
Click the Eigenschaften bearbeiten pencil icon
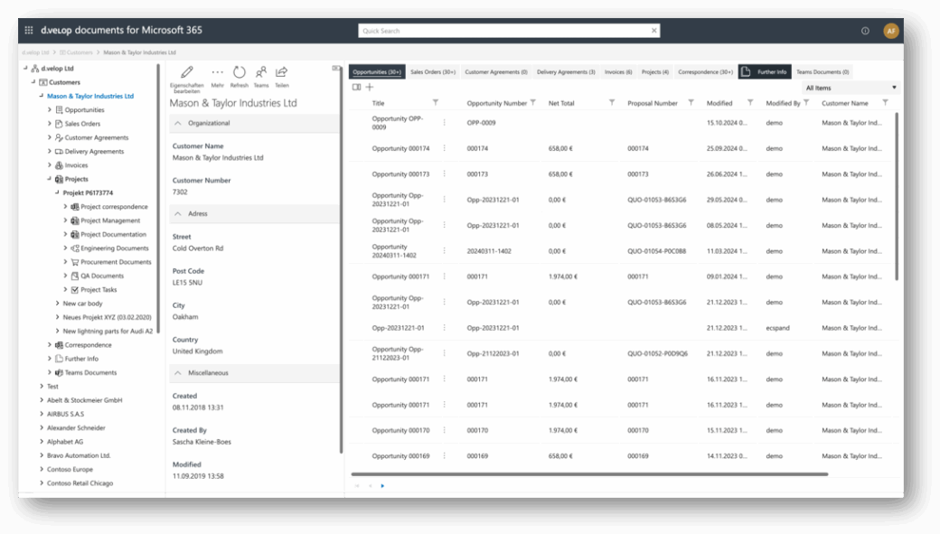click(187, 72)
